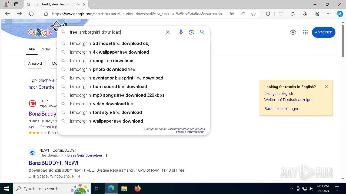Select suggestion lamborghini font style free download
Image resolution: width=346 pixels, height=194 pixels.
pyautogui.click(x=134, y=112)
